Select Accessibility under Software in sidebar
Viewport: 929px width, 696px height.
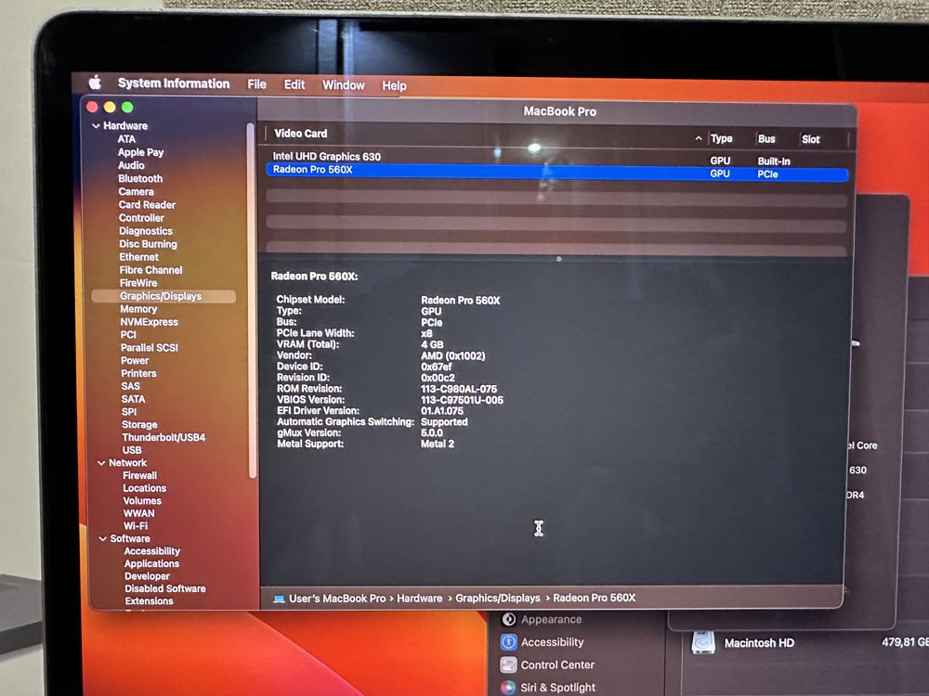coord(151,551)
